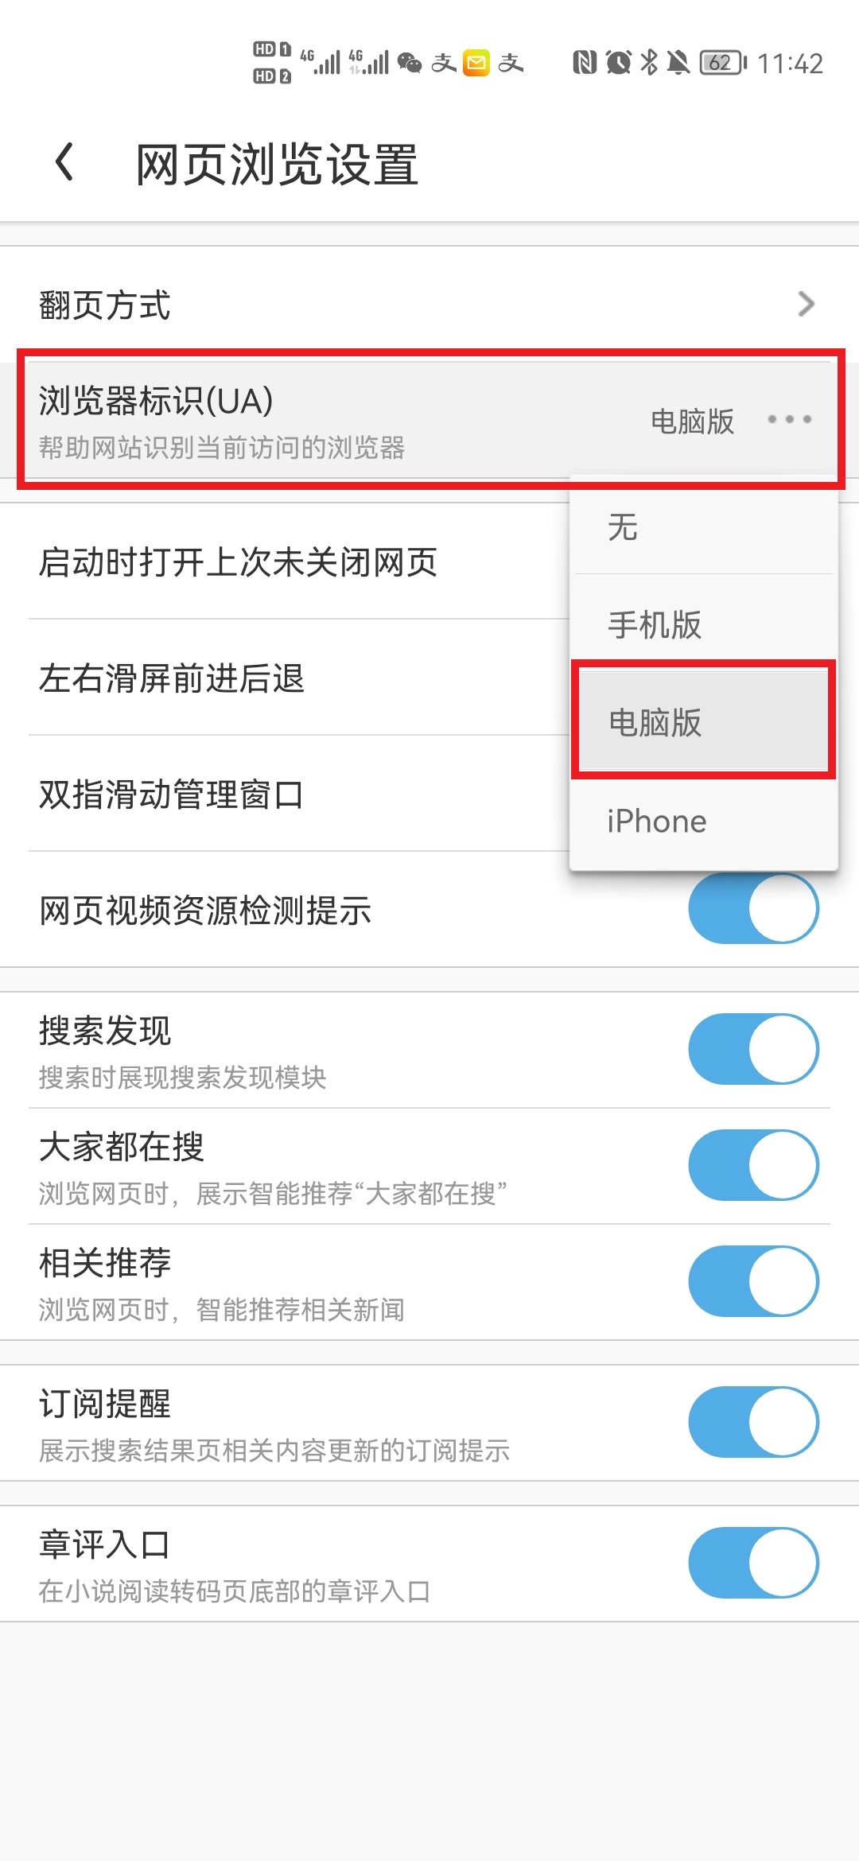Choose 手机版 in the UA menu

coord(704,624)
